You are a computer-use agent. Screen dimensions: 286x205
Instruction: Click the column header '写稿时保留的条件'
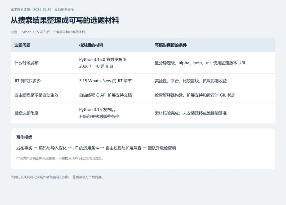tap(171, 45)
